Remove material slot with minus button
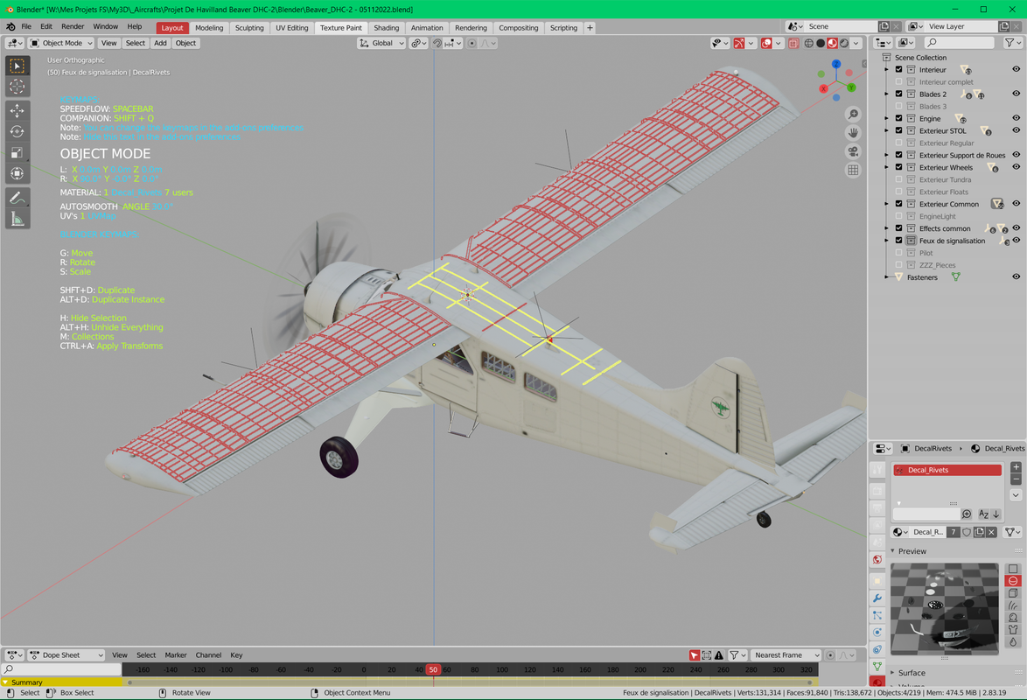Screen dimensions: 1027x700 click(x=1016, y=479)
